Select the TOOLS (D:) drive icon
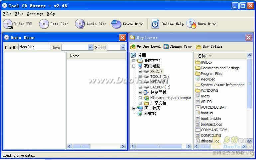The width and height of the screenshot is (256, 160). pos(146,77)
